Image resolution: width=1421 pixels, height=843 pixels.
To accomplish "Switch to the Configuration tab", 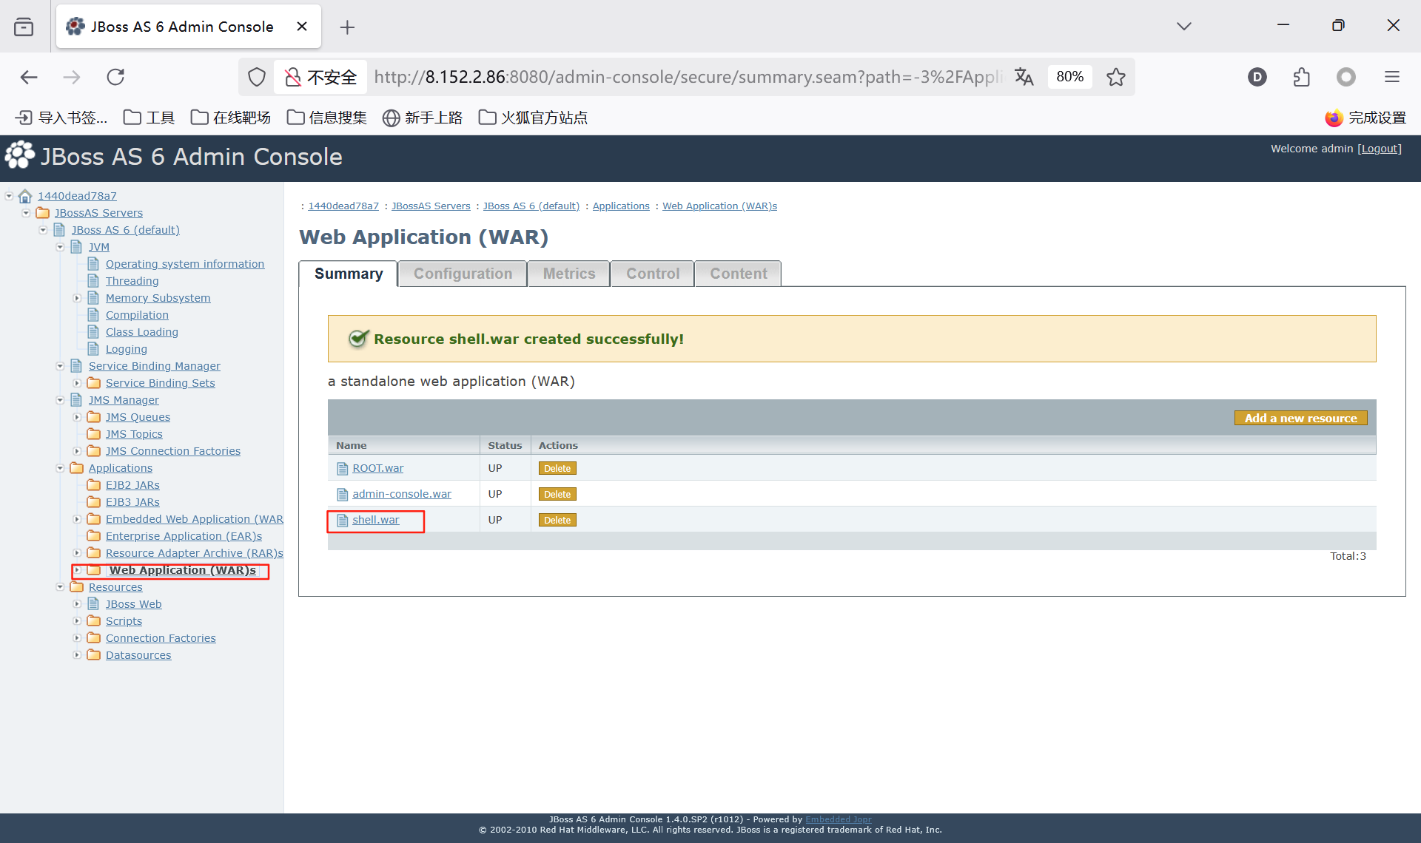I will click(x=463, y=274).
